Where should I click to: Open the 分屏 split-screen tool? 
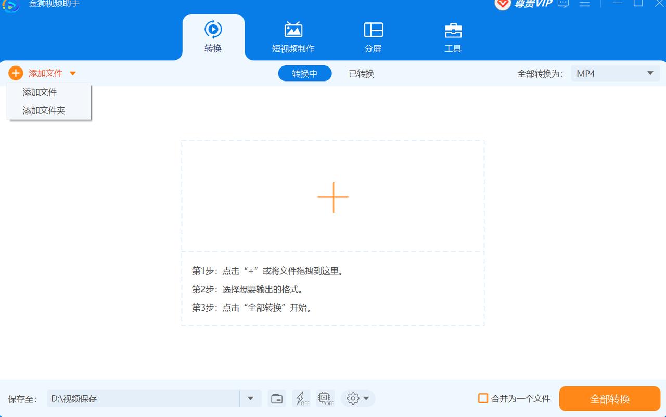coord(373,36)
